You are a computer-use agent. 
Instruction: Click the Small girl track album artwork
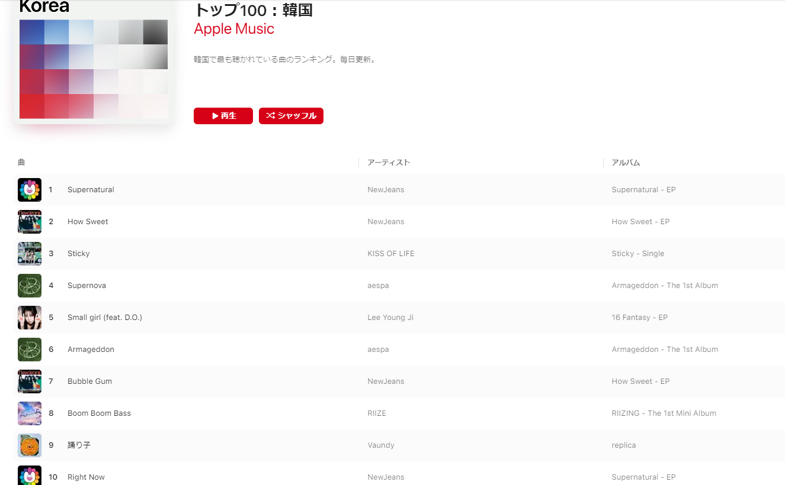pyautogui.click(x=30, y=318)
